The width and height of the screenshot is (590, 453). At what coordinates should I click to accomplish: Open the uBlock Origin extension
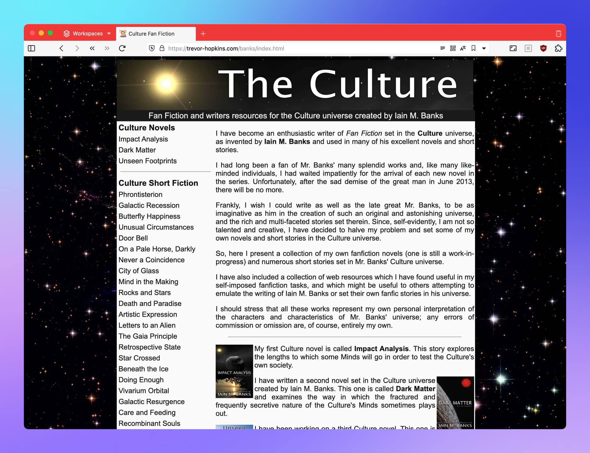point(543,48)
